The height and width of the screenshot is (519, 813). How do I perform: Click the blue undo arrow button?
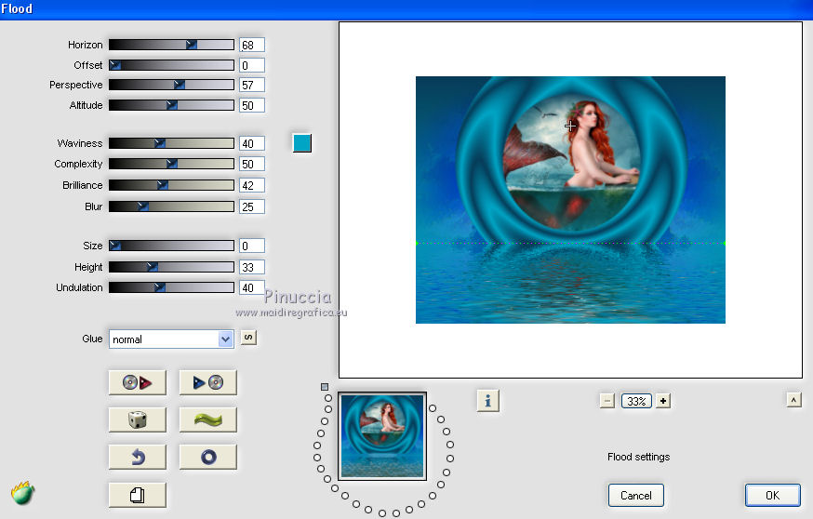138,457
